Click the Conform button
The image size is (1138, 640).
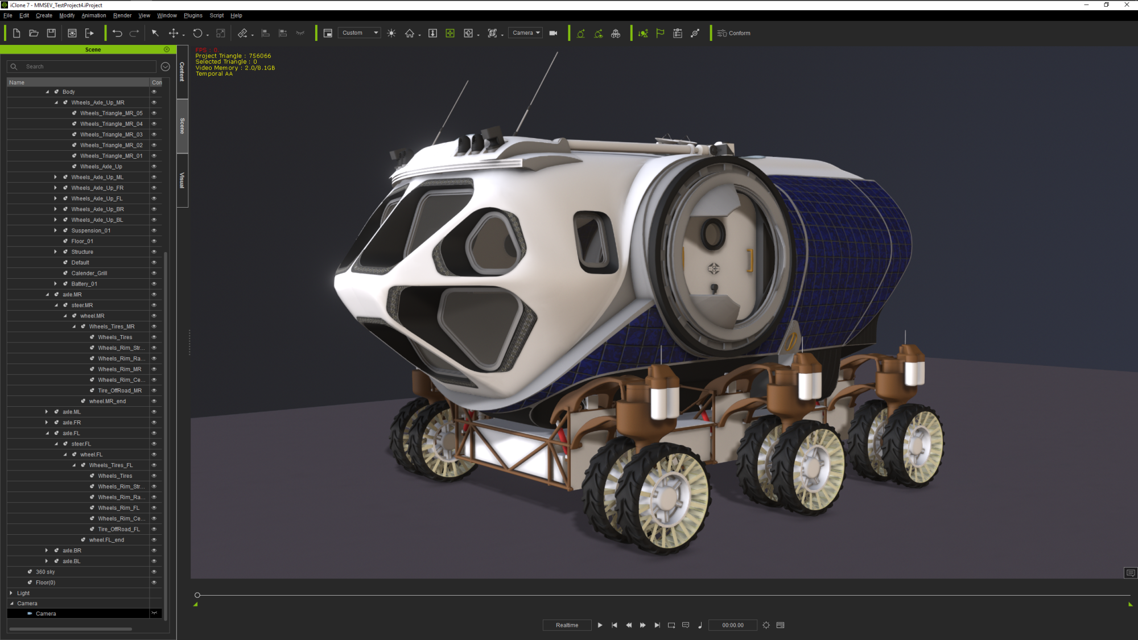(734, 33)
